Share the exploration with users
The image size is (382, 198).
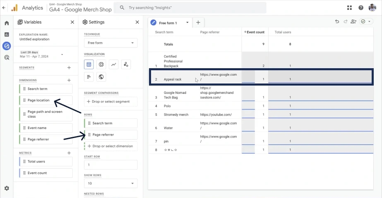coord(353,21)
